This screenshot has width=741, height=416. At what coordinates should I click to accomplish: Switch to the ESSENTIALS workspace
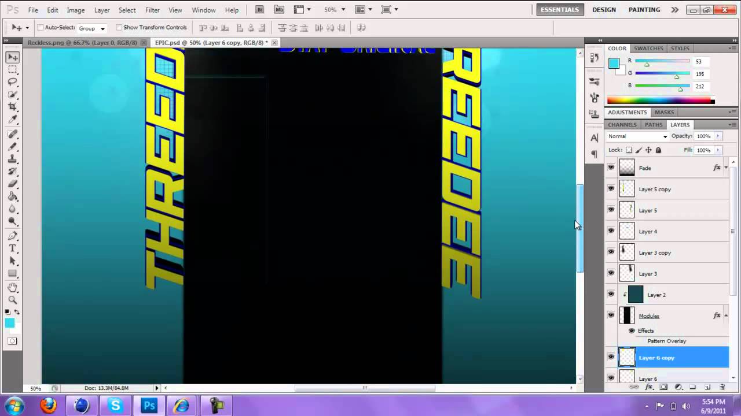click(x=560, y=10)
